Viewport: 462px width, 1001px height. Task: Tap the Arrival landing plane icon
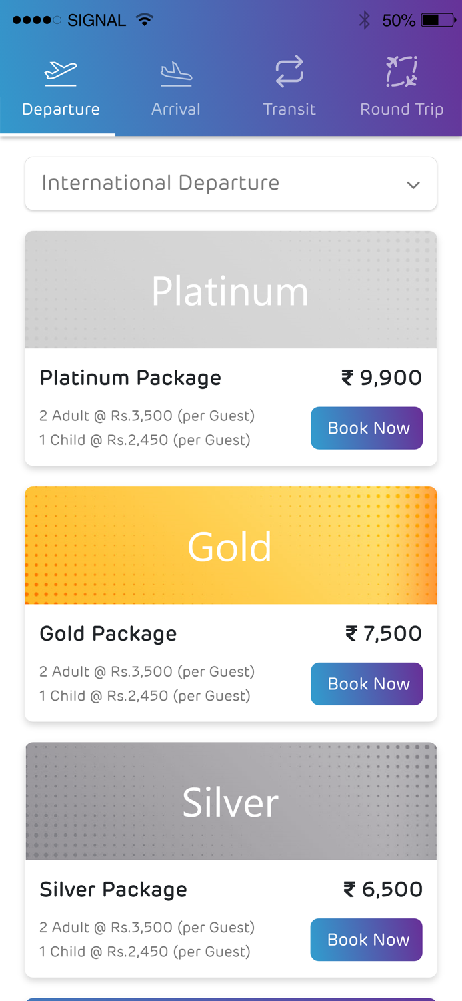tap(176, 73)
